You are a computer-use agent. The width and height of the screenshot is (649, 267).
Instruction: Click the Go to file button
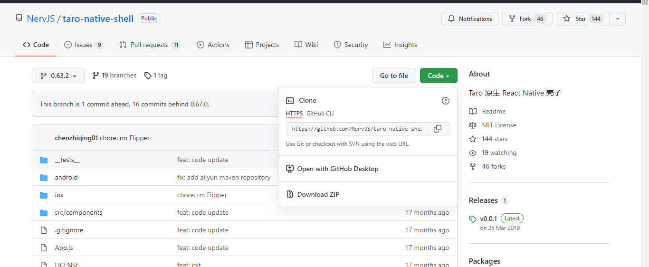point(394,76)
